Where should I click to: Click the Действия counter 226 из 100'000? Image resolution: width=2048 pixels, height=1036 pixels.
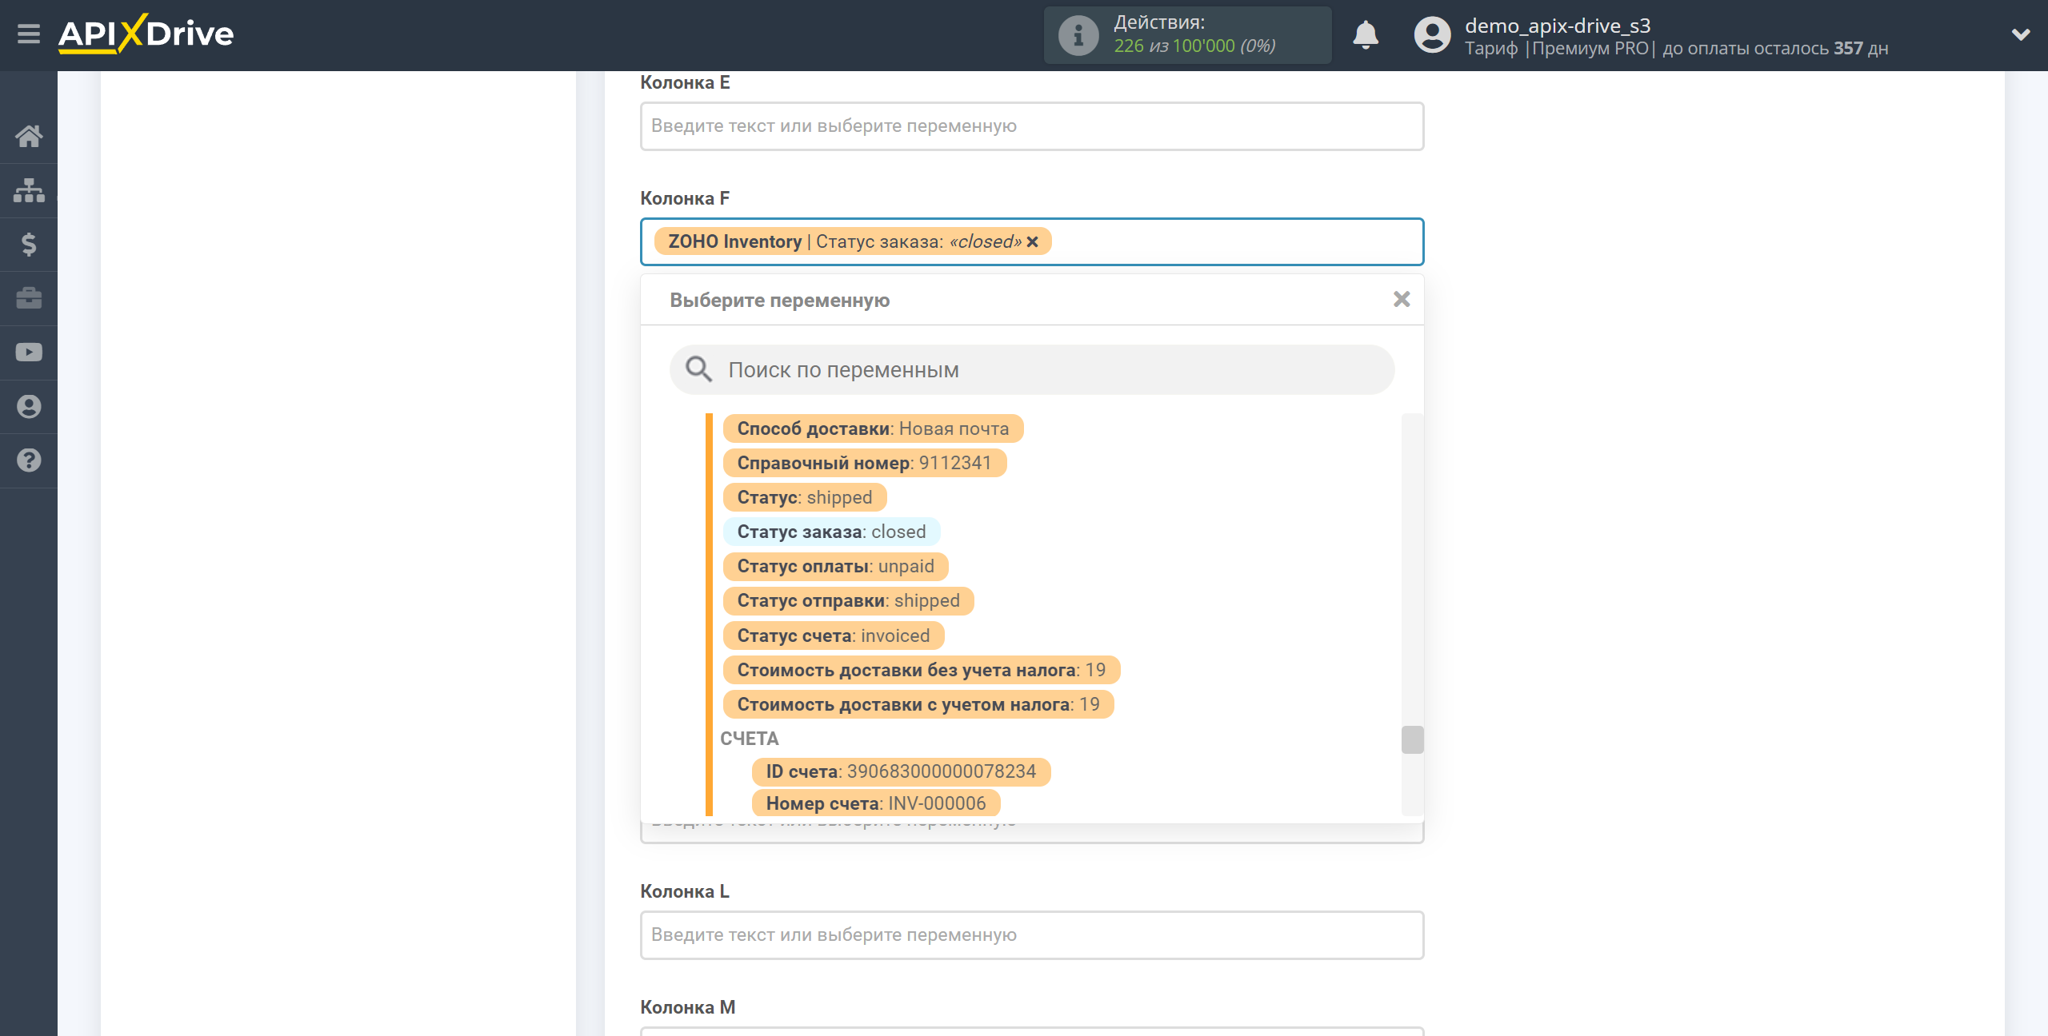(1194, 46)
